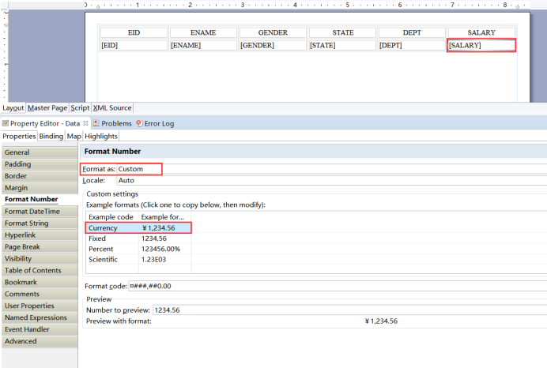The width and height of the screenshot is (547, 368).
Task: Open the Script editor tab
Action: pos(80,107)
